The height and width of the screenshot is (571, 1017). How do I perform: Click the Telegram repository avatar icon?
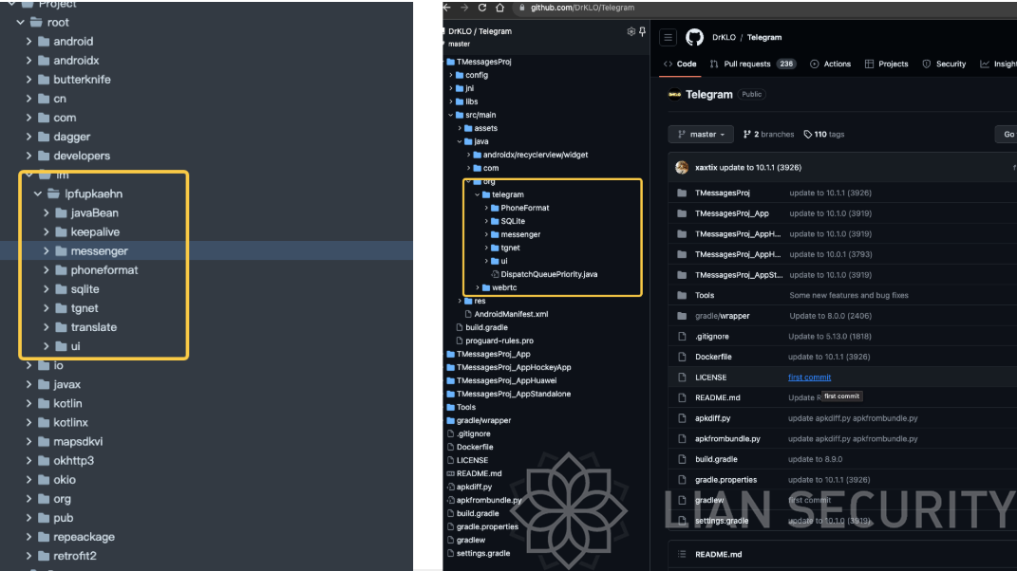pyautogui.click(x=674, y=94)
